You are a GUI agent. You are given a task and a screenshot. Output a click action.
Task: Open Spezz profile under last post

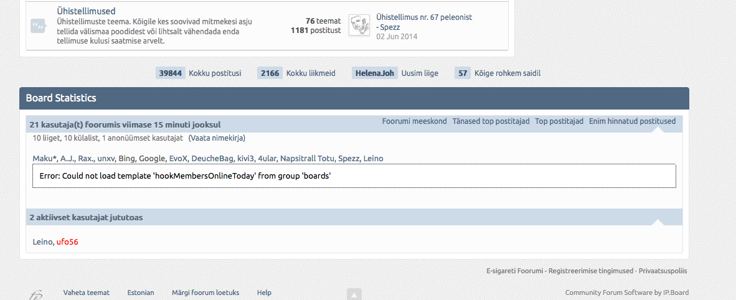point(390,27)
